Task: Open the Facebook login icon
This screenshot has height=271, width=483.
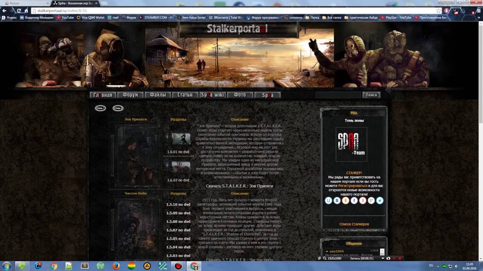Action: coord(354,201)
